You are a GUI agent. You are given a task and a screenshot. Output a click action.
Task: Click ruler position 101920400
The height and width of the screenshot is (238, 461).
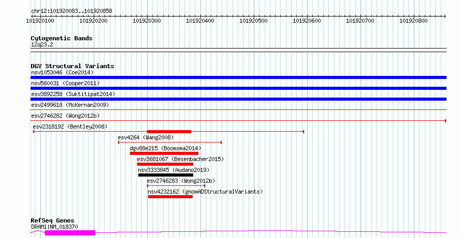[x=200, y=21]
